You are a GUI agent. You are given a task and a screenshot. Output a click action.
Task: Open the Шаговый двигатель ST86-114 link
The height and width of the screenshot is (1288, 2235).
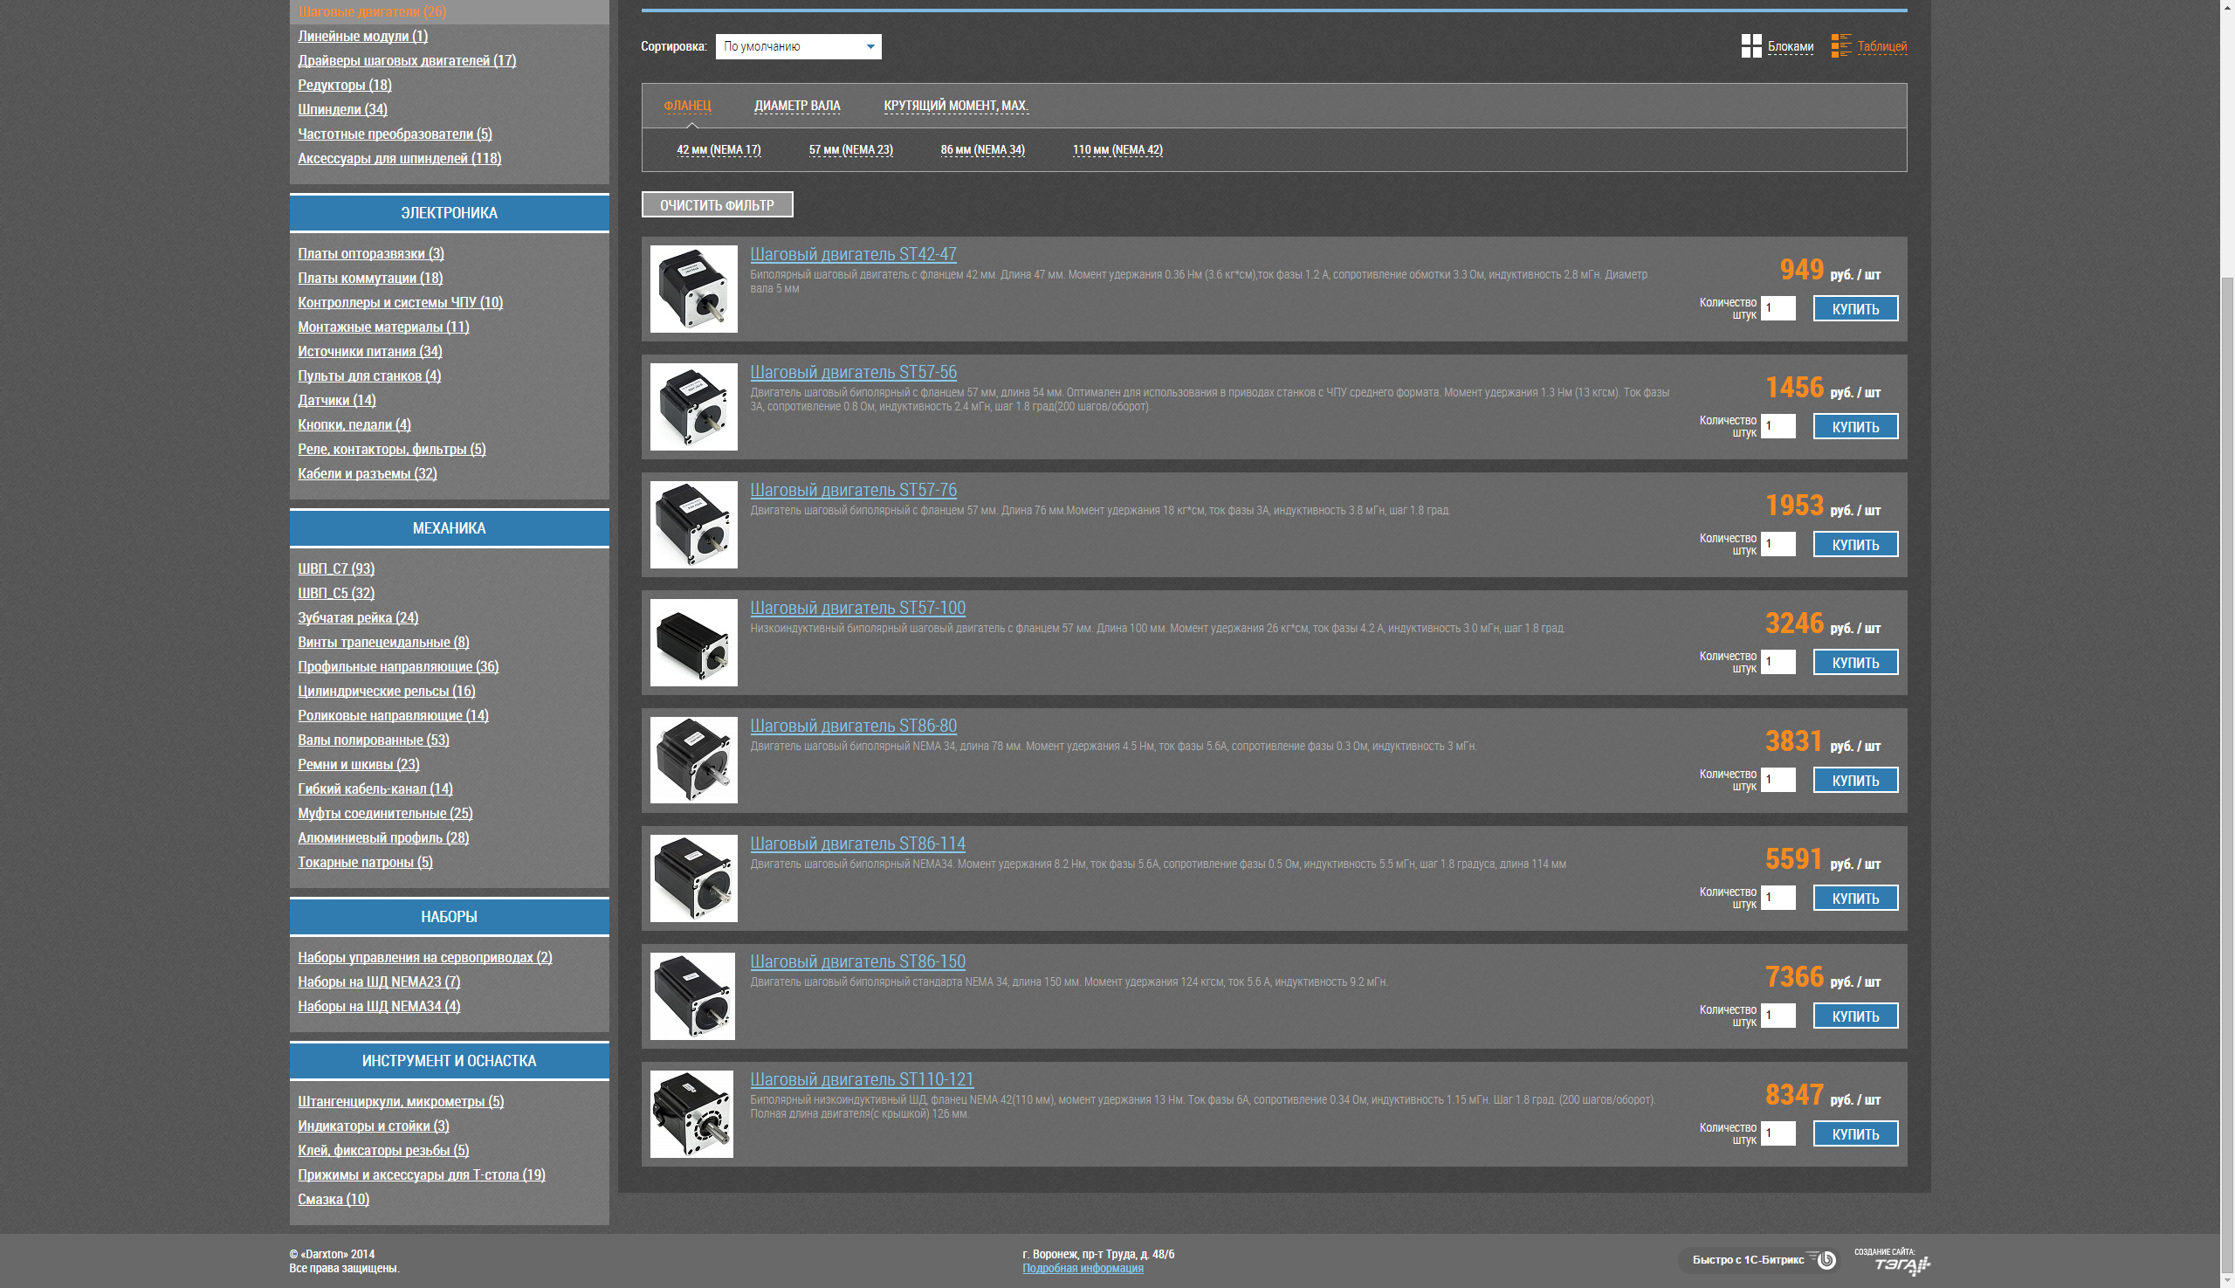pyautogui.click(x=857, y=844)
